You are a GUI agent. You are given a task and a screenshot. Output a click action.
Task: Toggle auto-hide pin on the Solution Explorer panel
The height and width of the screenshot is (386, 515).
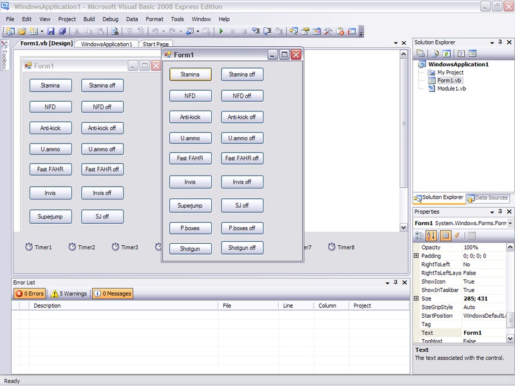(x=500, y=42)
